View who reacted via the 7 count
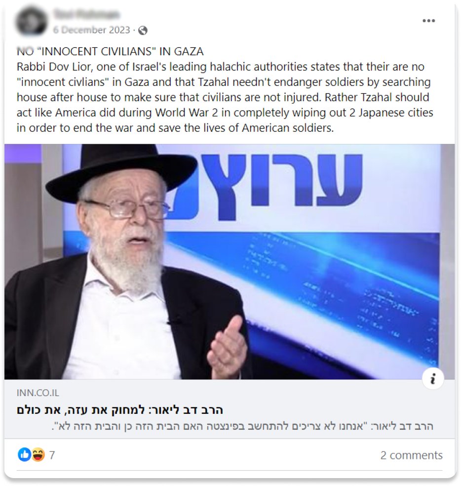 point(52,455)
